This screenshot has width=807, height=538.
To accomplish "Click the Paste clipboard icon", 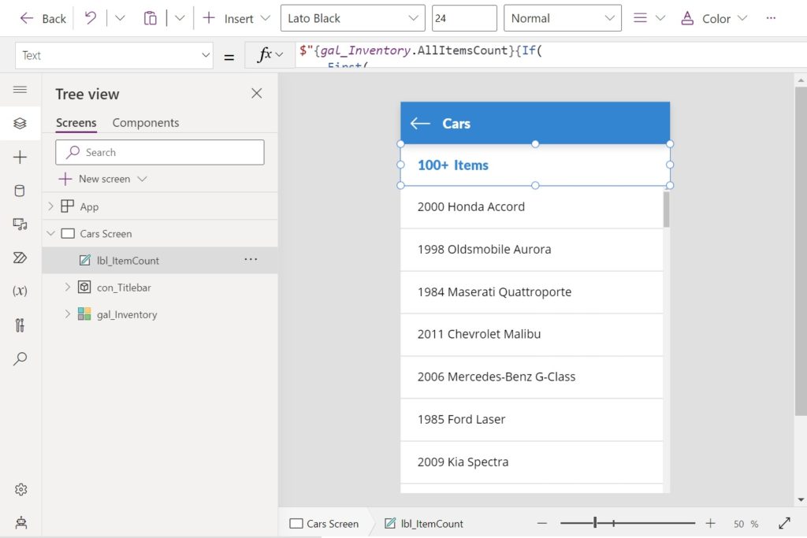I will click(150, 19).
